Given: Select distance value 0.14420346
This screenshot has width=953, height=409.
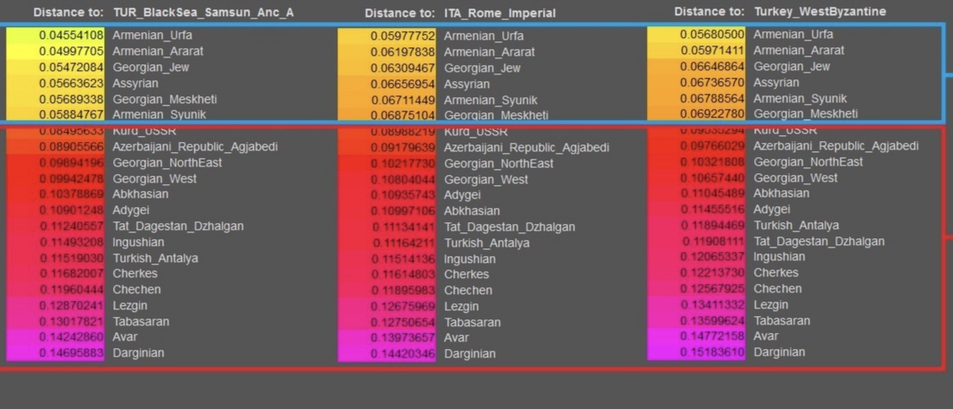Looking at the screenshot, I should [403, 354].
